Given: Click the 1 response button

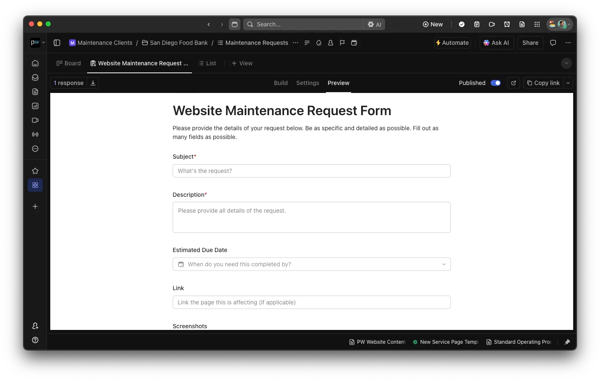Looking at the screenshot, I should [x=69, y=83].
